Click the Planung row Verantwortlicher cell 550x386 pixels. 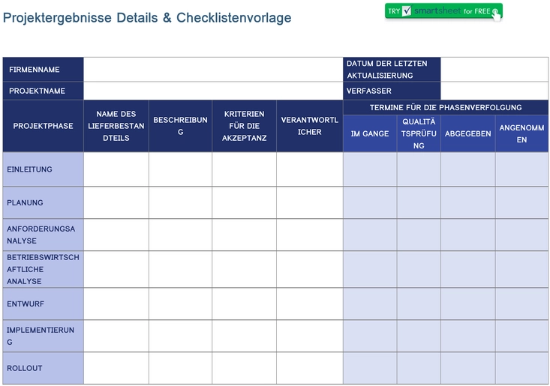point(310,202)
